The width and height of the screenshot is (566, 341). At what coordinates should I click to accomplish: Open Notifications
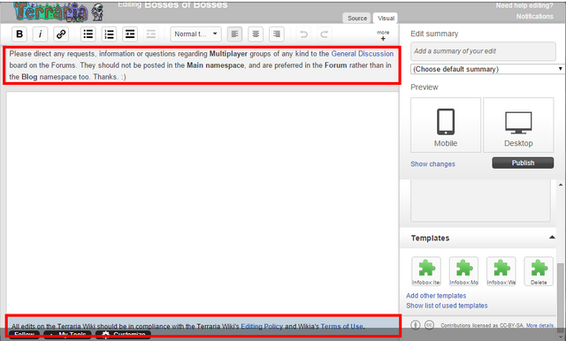pyautogui.click(x=534, y=16)
